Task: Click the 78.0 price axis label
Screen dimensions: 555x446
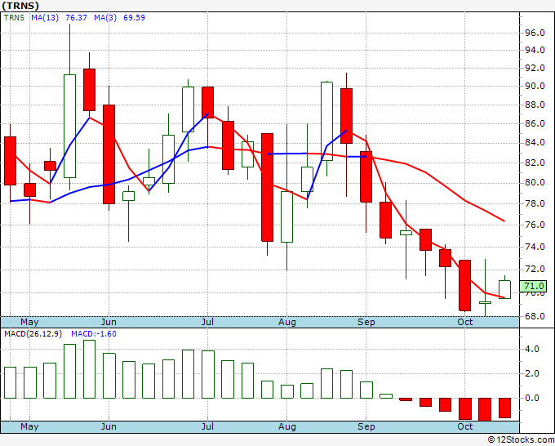Action: tap(535, 203)
